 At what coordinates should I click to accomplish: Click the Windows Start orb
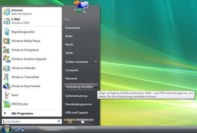click(x=7, y=129)
